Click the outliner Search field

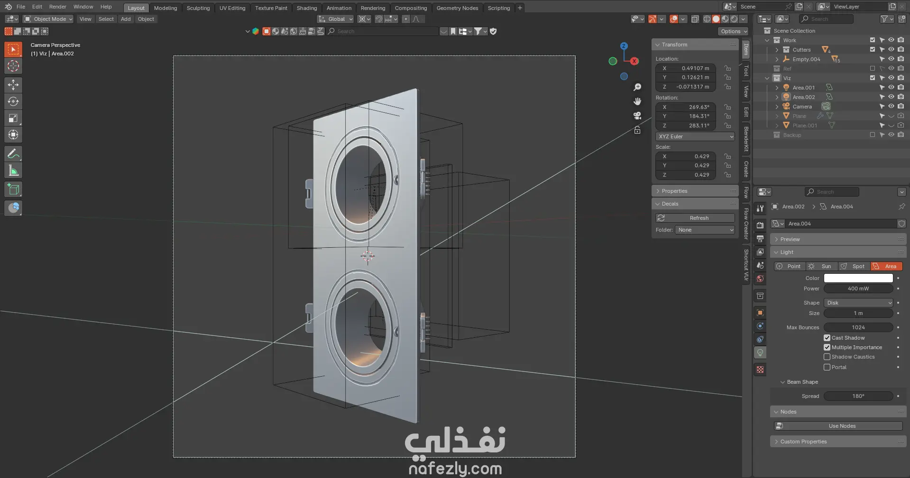(x=826, y=19)
